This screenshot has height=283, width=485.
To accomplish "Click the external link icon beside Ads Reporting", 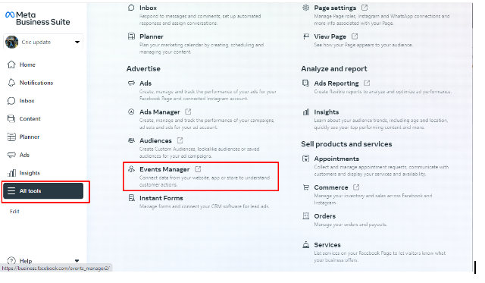I will [x=367, y=83].
